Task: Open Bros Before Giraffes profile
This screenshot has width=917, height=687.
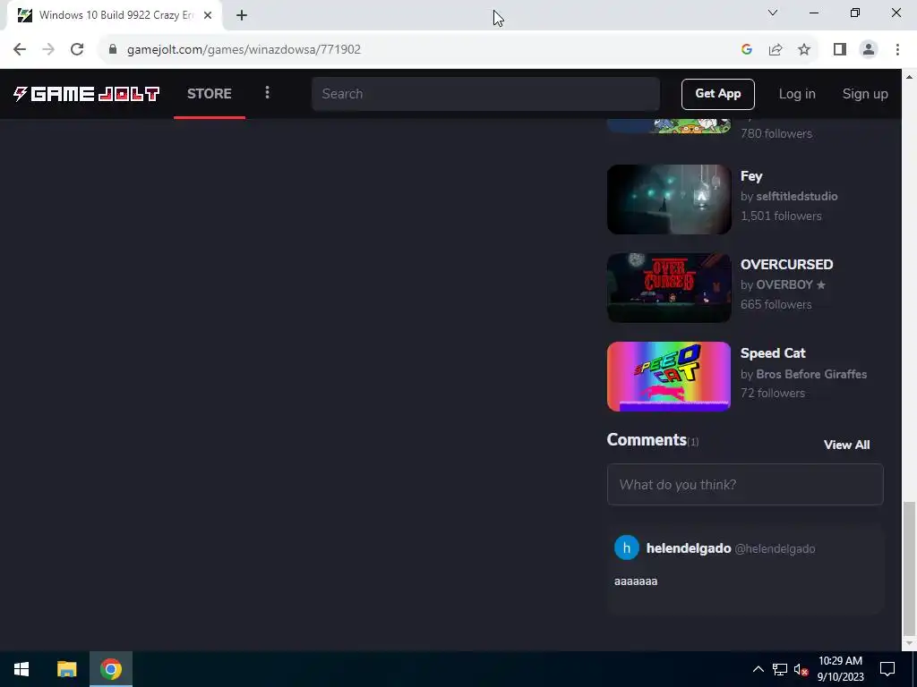Action: pyautogui.click(x=811, y=374)
